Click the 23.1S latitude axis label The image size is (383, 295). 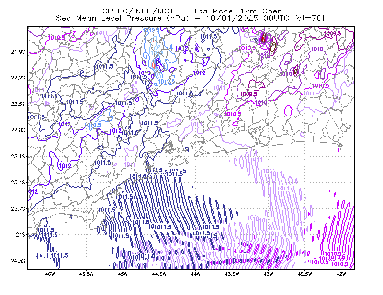[18, 156]
